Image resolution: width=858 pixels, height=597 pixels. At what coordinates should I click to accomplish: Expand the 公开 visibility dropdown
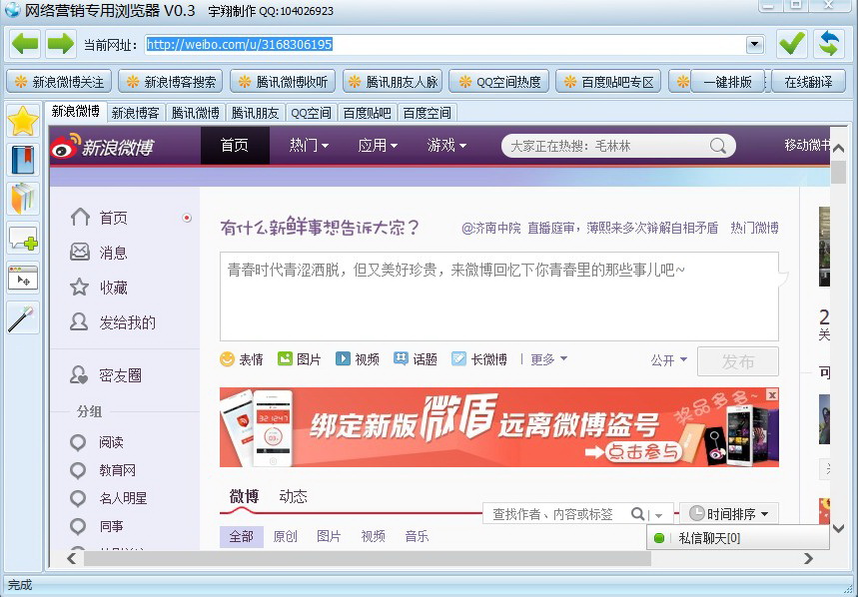pyautogui.click(x=668, y=360)
